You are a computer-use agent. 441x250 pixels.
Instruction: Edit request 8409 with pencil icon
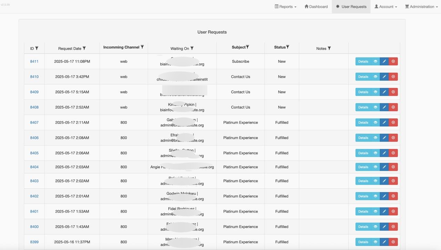click(384, 92)
